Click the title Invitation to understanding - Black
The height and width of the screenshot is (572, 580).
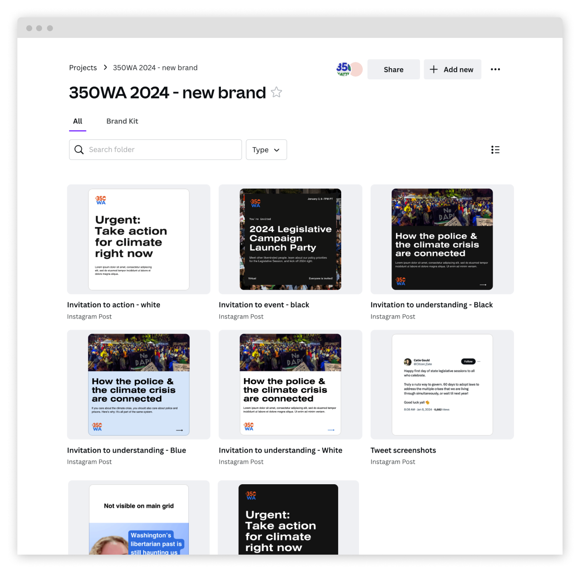point(432,305)
